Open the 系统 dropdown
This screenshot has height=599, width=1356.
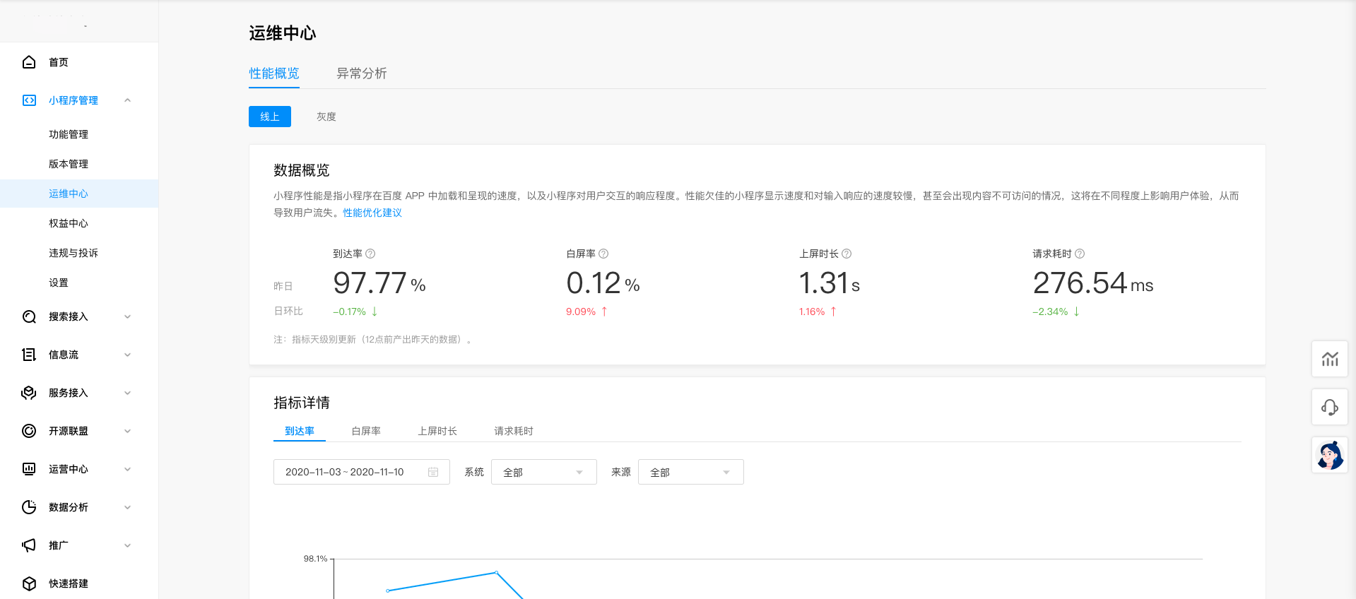pyautogui.click(x=543, y=472)
